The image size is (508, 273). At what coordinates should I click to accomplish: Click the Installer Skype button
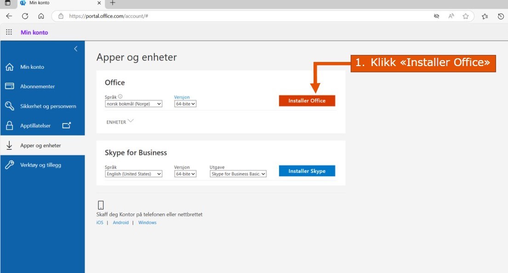coord(307,171)
